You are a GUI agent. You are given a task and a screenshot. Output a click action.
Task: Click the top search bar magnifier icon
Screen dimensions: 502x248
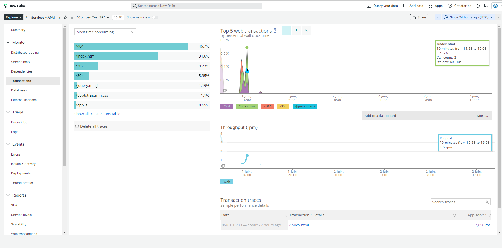(x=135, y=6)
